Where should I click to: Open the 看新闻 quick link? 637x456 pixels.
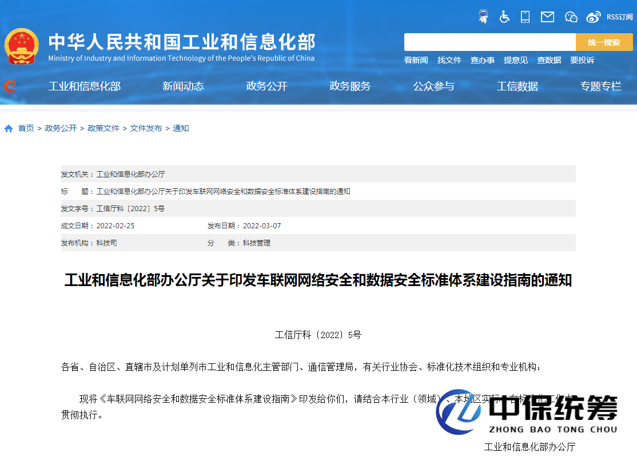coord(415,60)
